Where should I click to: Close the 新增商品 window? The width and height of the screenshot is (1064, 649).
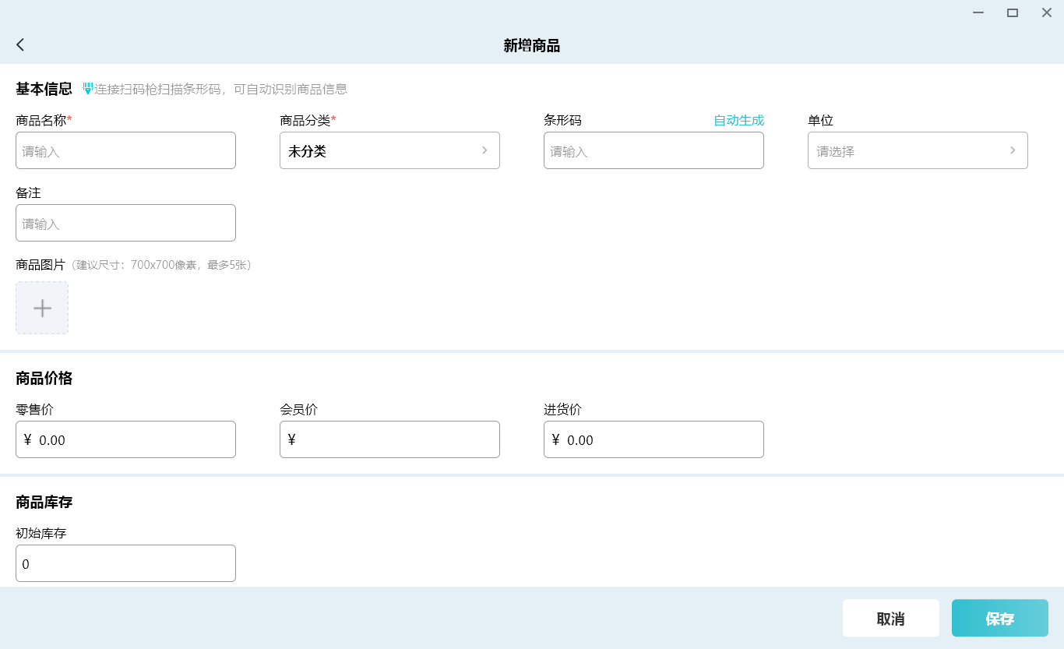coord(1047,12)
